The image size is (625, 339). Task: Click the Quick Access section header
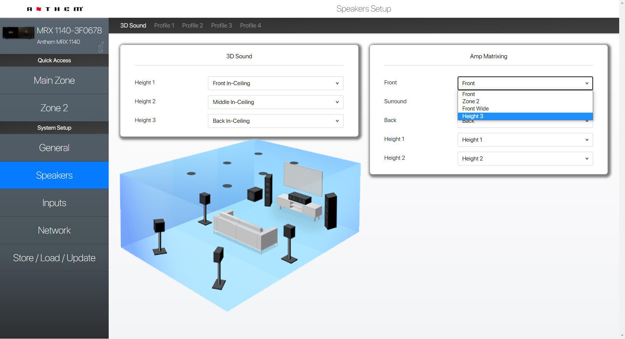click(x=54, y=60)
